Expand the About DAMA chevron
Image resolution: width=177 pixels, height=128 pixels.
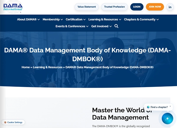pos(39,20)
